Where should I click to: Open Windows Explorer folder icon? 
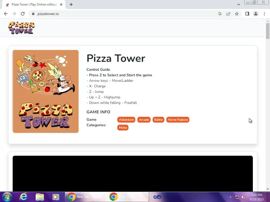pyautogui.click(x=40, y=197)
